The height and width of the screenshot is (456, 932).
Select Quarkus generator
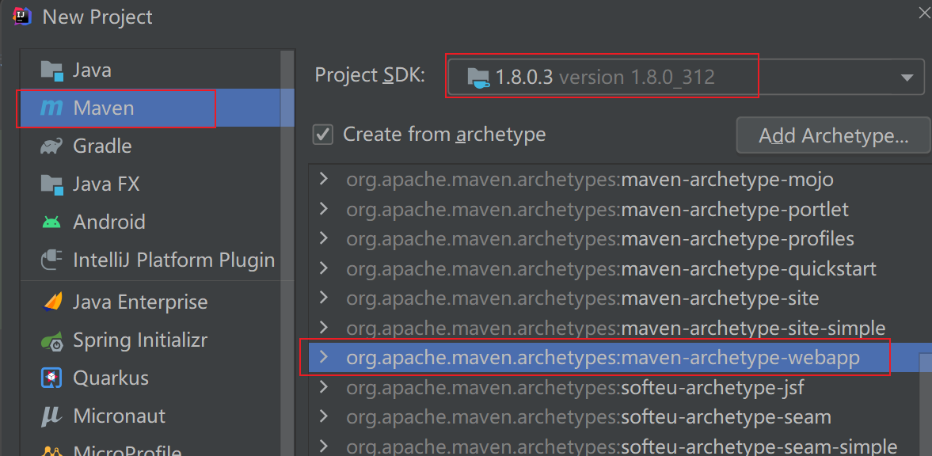coord(157,378)
